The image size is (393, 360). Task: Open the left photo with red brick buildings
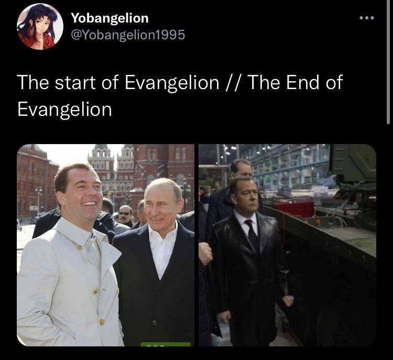105,245
